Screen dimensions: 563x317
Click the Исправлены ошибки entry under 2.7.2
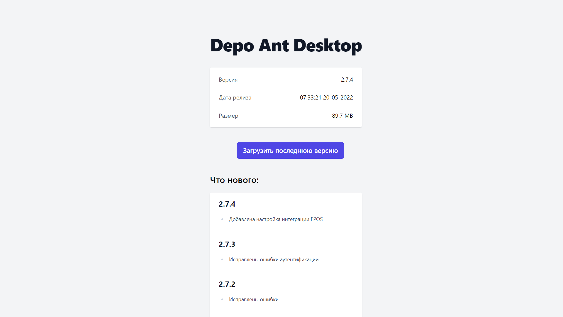click(254, 299)
